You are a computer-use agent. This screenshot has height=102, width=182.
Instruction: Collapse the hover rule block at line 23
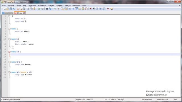point(9,72)
